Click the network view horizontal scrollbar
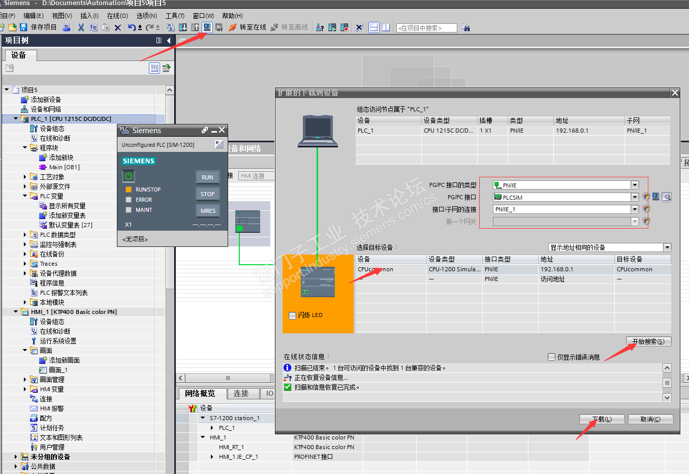This screenshot has height=474, width=689. pos(228,378)
